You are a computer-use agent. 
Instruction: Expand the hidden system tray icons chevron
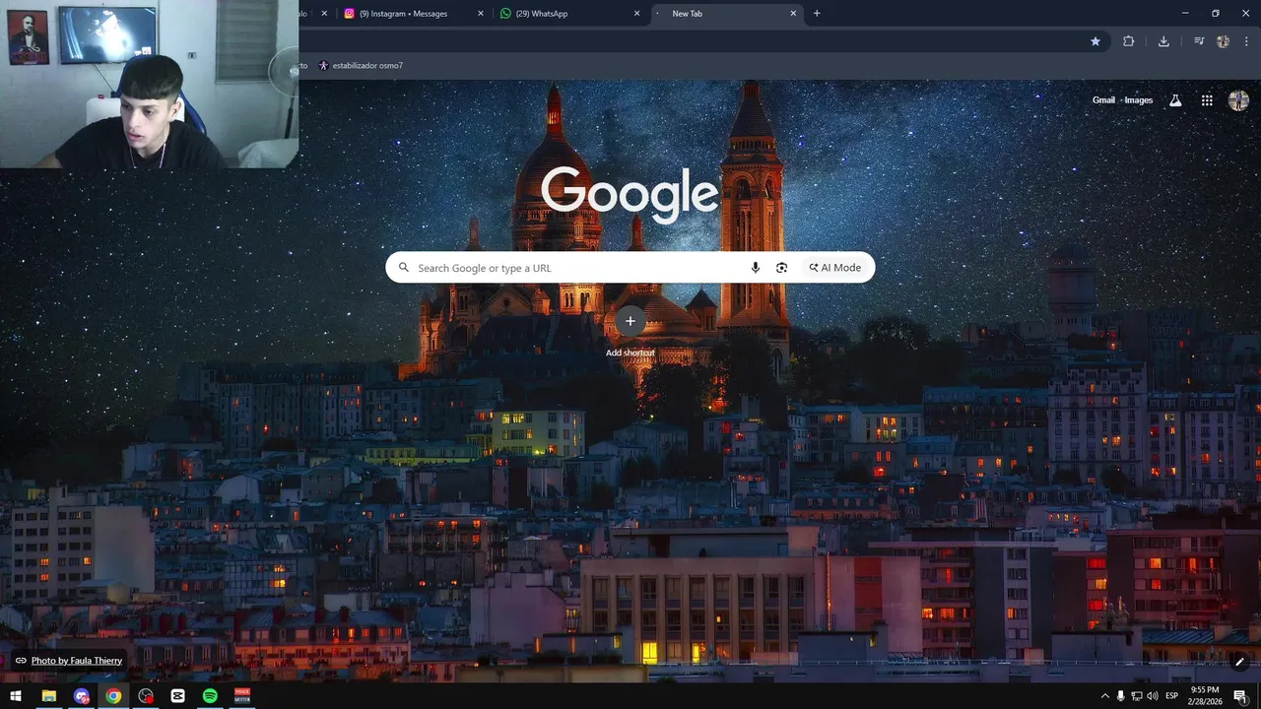(x=1104, y=696)
